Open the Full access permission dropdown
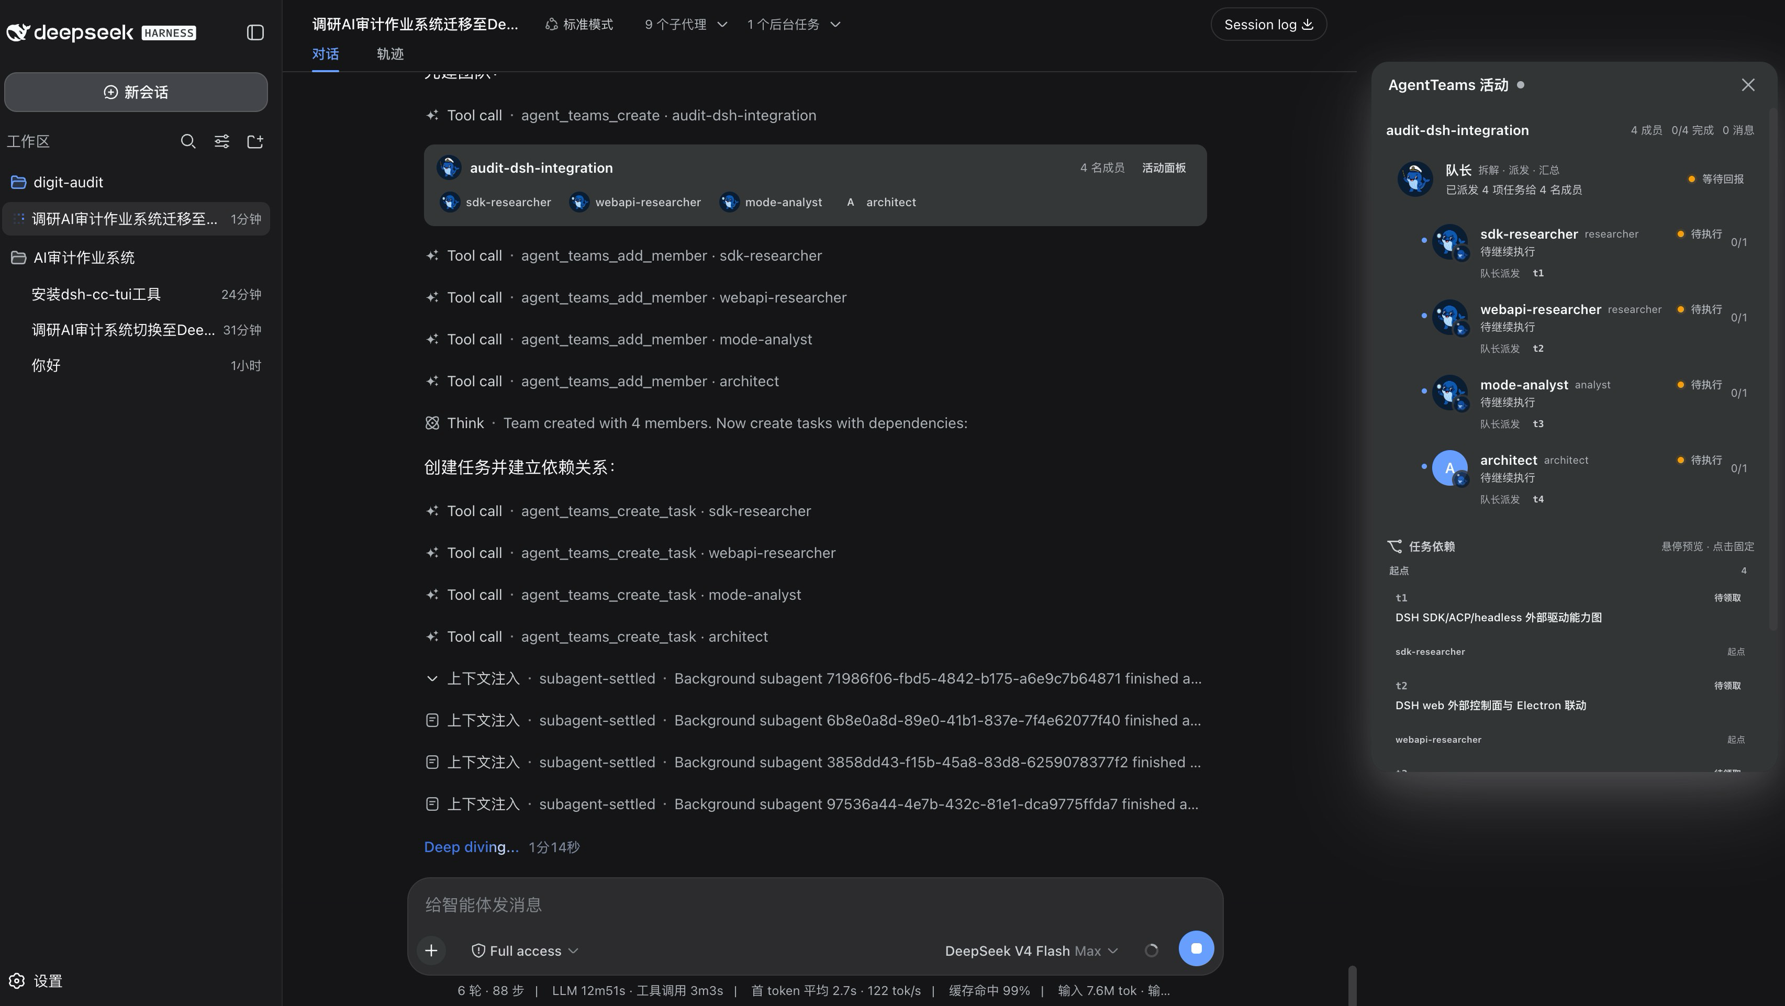The width and height of the screenshot is (1785, 1006). point(525,951)
